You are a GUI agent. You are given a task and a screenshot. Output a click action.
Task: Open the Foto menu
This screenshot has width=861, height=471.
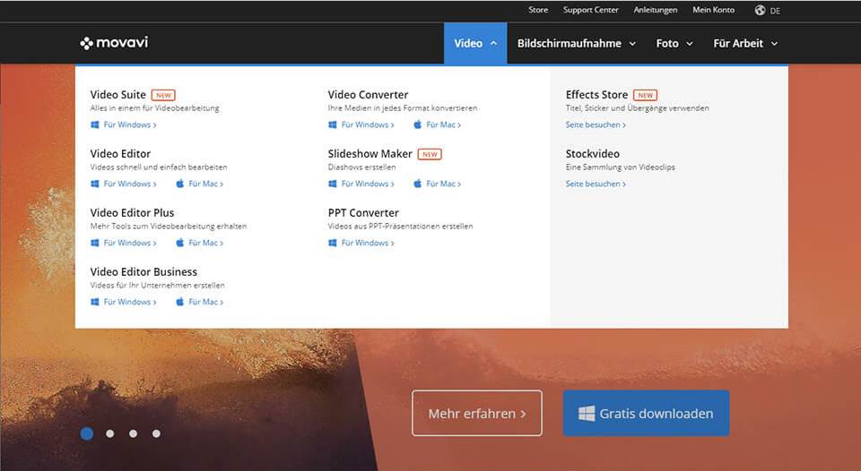tap(674, 43)
